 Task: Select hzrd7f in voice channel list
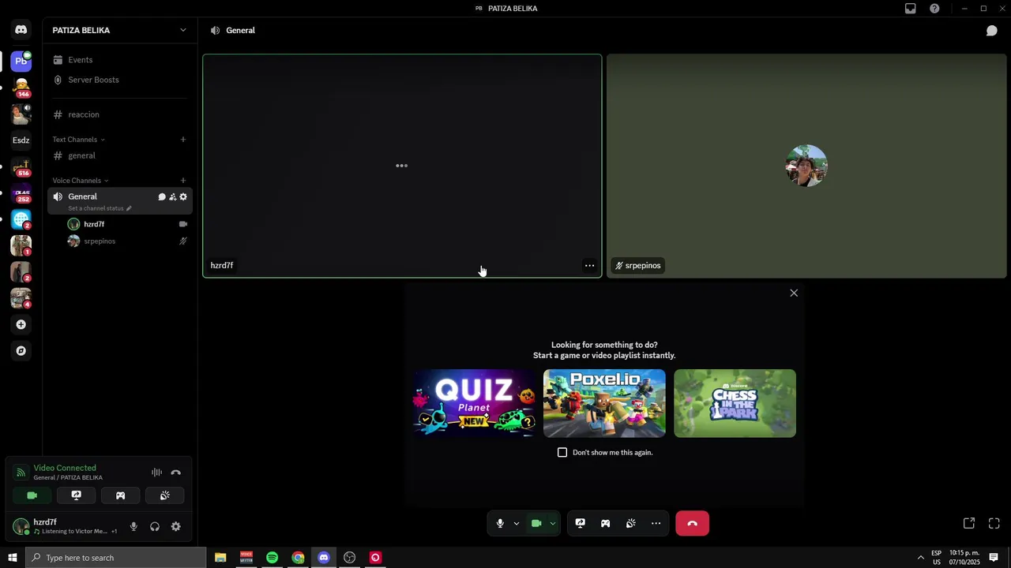tap(126, 224)
